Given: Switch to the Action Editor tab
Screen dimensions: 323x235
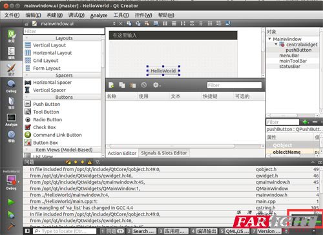Looking at the screenshot, I should (122, 153).
